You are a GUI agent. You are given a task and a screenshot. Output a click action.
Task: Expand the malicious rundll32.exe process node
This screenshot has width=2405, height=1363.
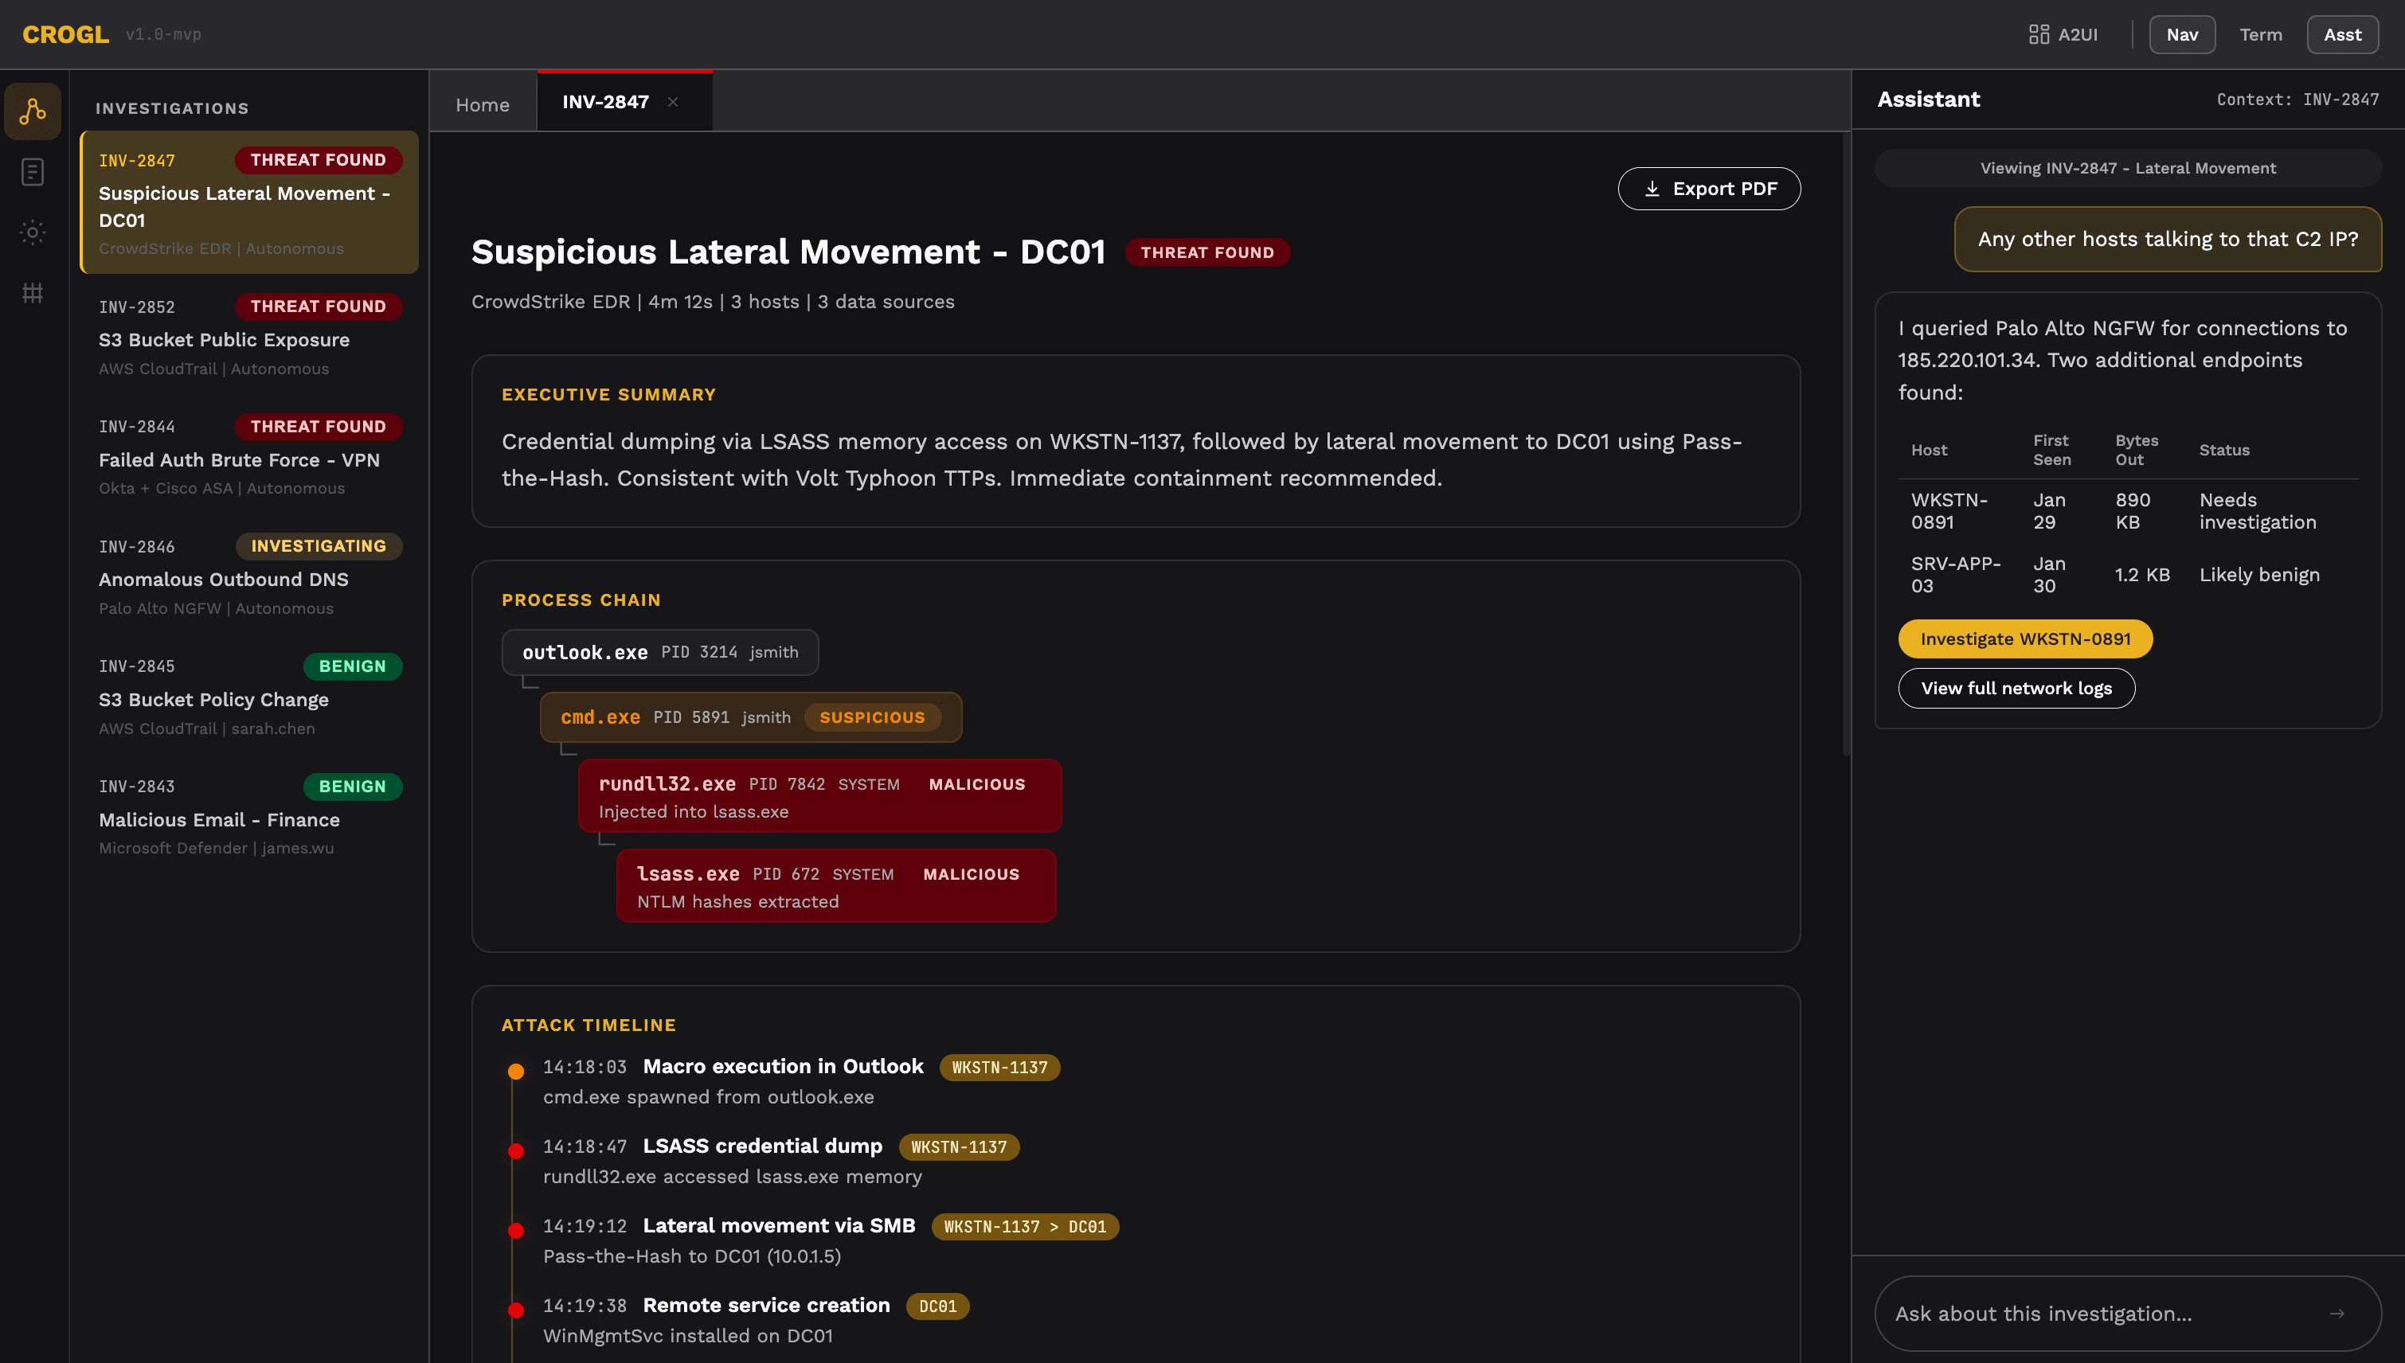[819, 795]
